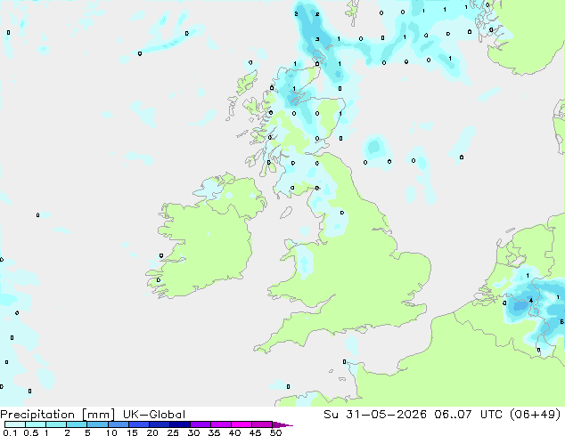
Task: Click the '4' precipitation value over the Netherlands
Action: tap(531, 301)
